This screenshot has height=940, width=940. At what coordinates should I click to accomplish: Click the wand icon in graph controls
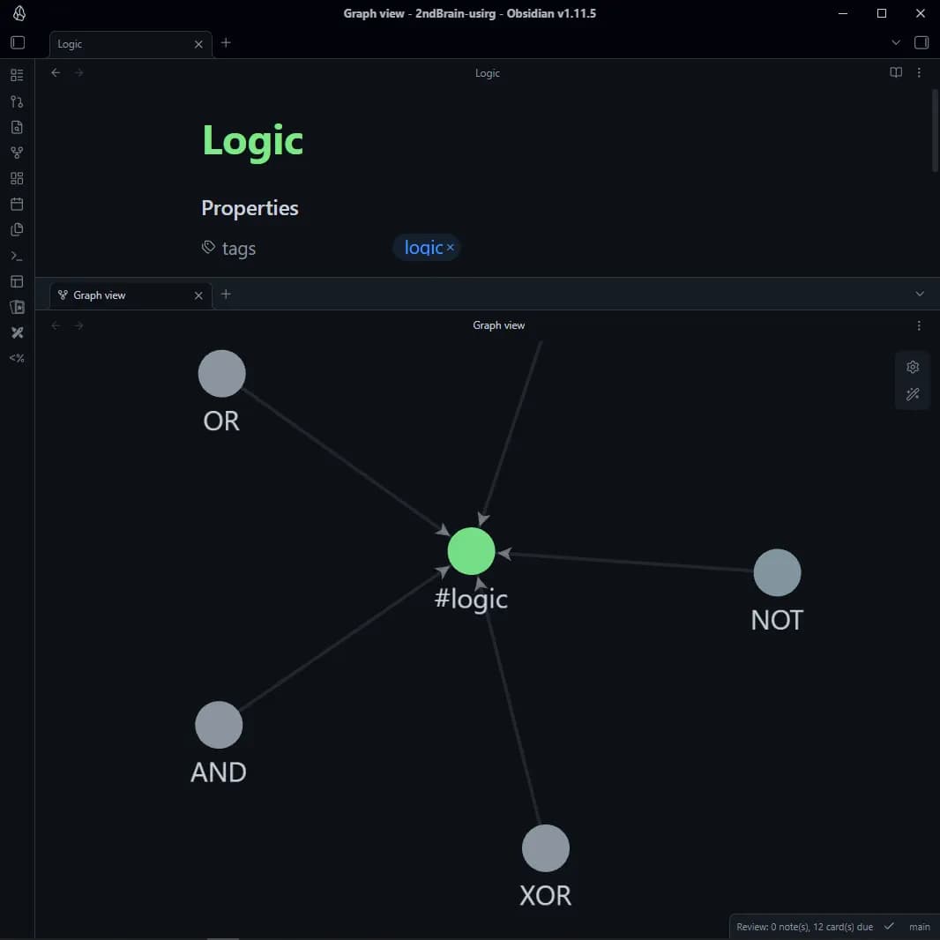pyautogui.click(x=912, y=394)
